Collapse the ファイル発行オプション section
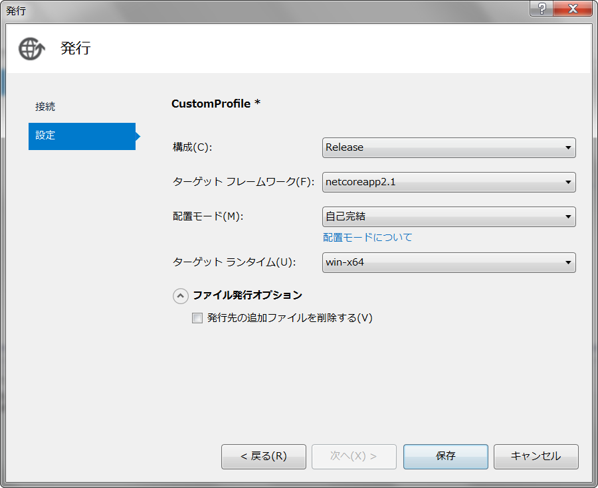The height and width of the screenshot is (488, 598). click(x=180, y=295)
